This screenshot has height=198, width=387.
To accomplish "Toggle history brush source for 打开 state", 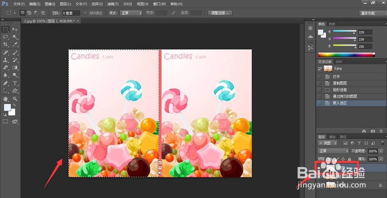I will point(320,76).
